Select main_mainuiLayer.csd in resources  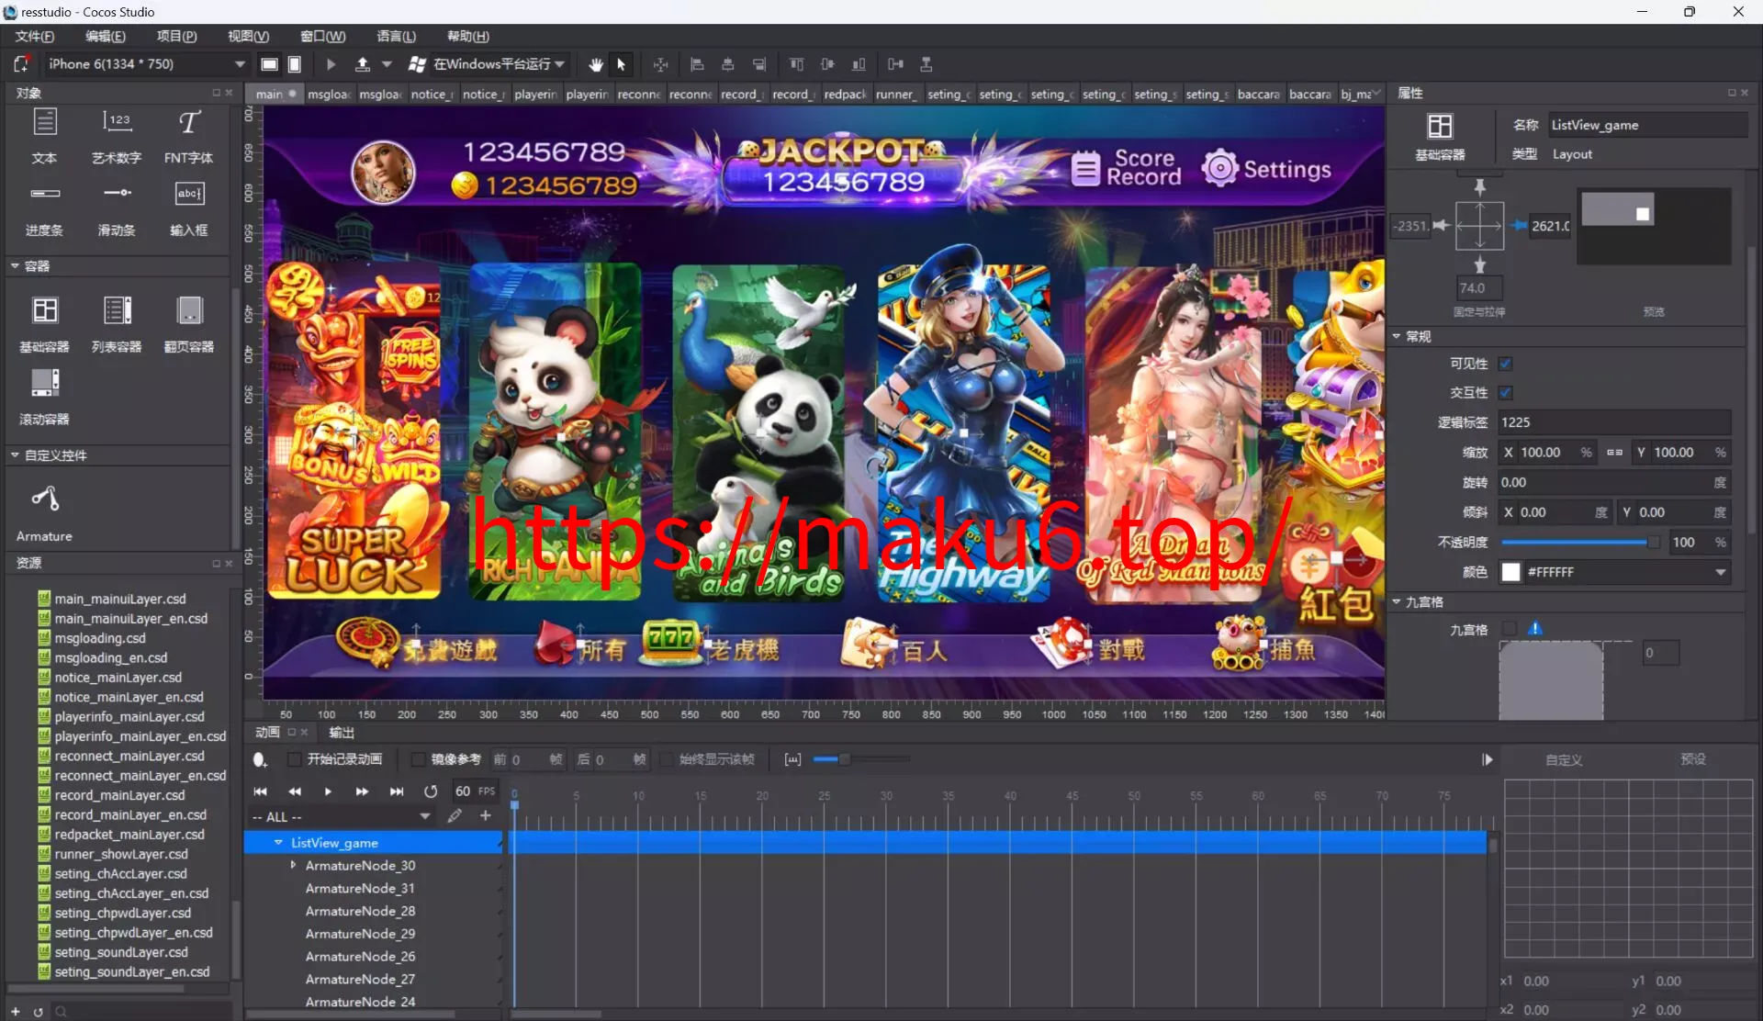[x=120, y=599]
